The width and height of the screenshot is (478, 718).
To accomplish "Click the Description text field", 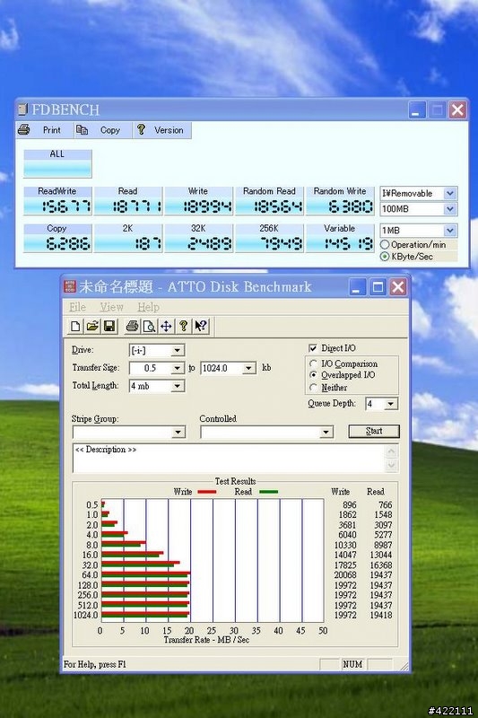I will pyautogui.click(x=229, y=459).
